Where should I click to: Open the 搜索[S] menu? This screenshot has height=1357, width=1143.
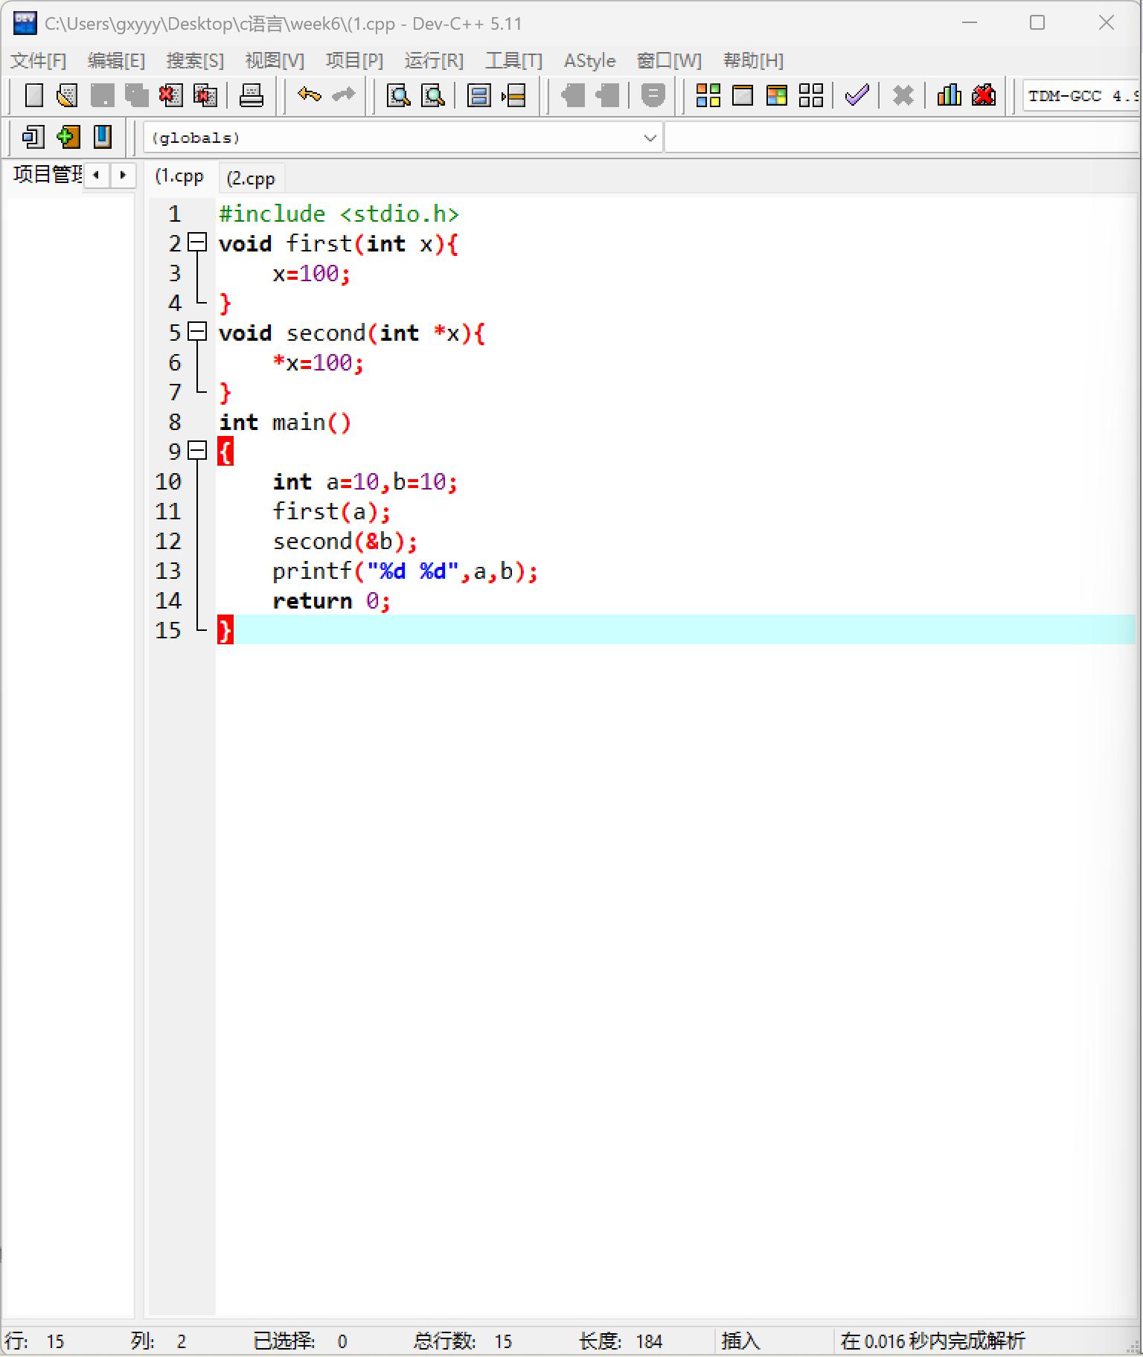coord(195,60)
